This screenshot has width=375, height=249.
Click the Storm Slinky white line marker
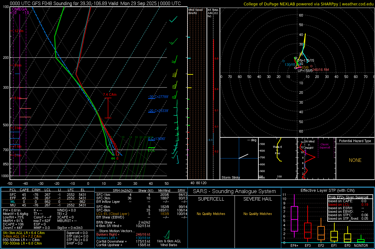point(243,156)
